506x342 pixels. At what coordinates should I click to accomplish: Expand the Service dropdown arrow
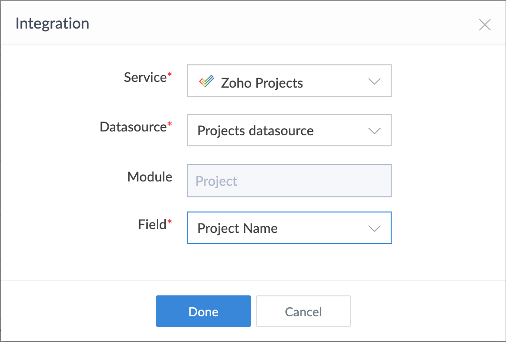click(x=374, y=81)
